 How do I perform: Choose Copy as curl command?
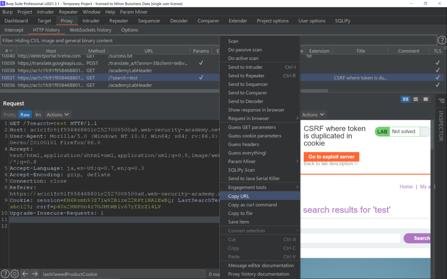tap(260, 205)
